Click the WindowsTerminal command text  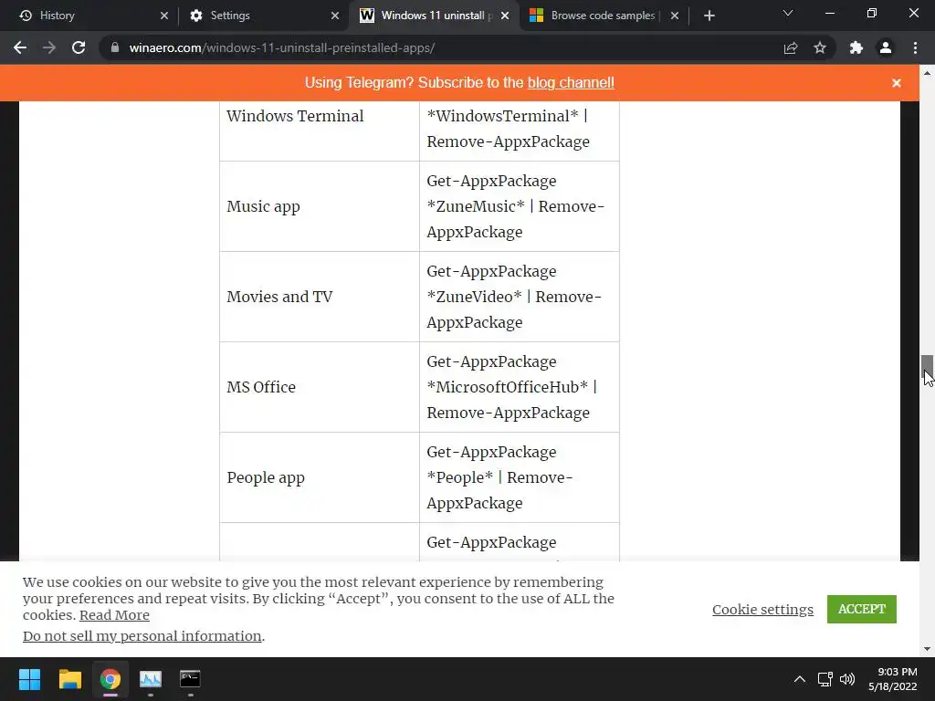click(508, 128)
